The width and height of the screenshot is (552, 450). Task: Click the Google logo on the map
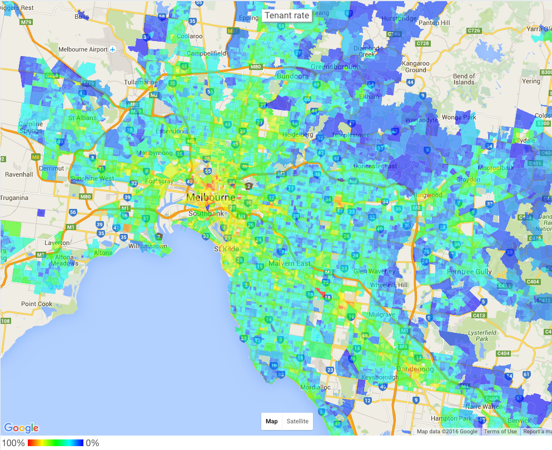[22, 428]
